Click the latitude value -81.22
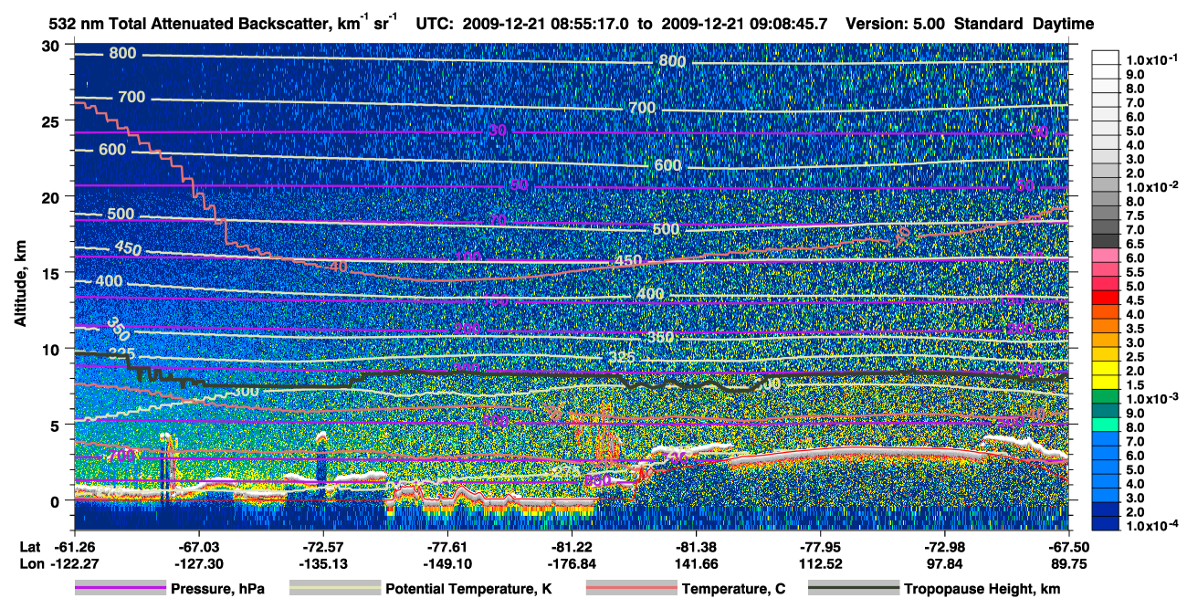 572,547
